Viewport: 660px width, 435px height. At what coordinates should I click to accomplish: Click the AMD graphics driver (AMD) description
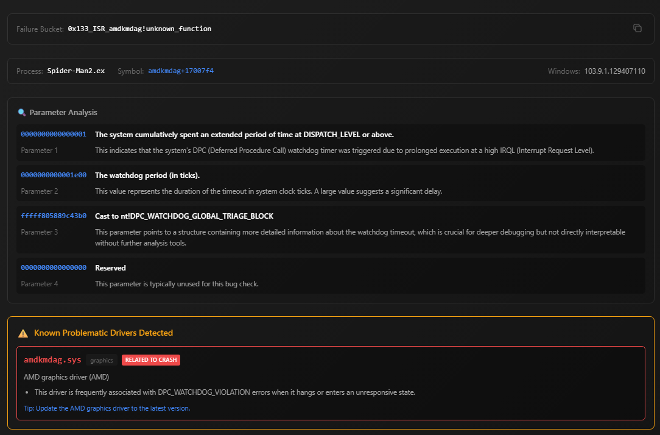[x=66, y=377]
